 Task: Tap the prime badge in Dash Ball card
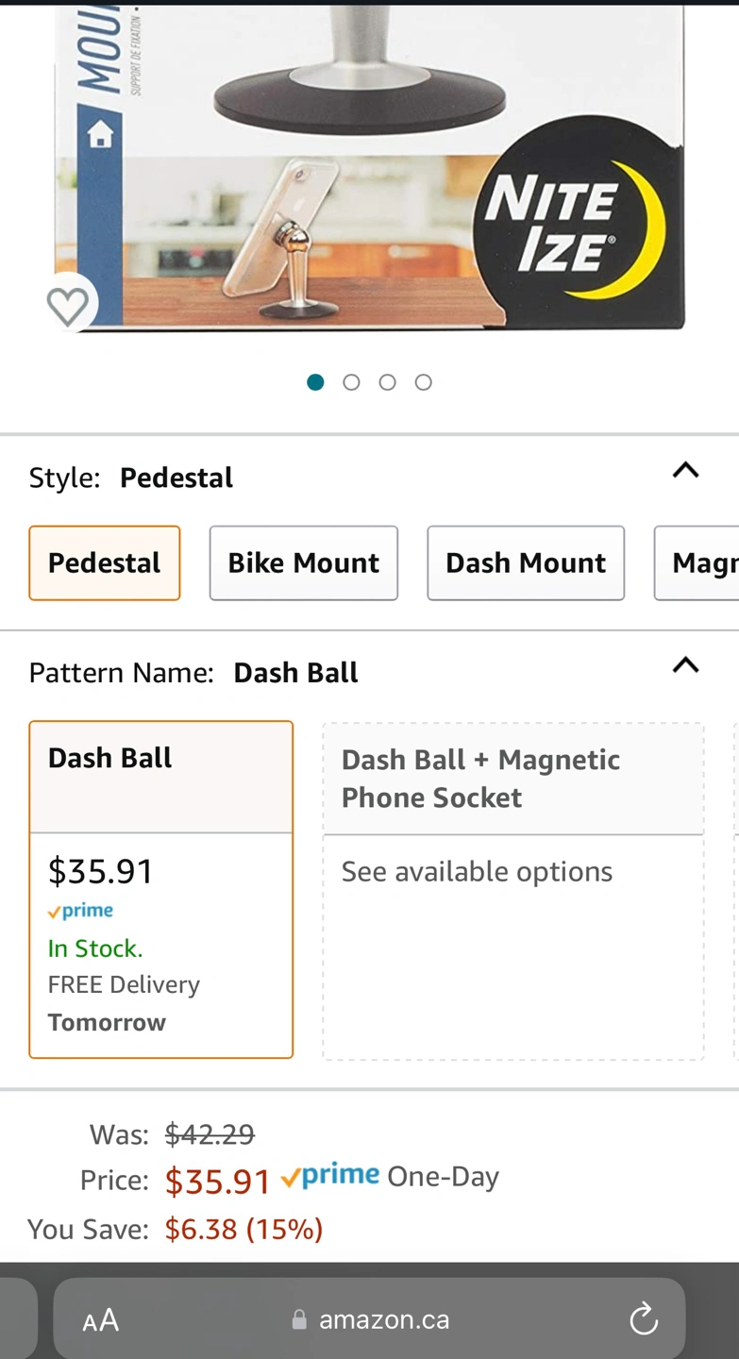click(x=81, y=911)
